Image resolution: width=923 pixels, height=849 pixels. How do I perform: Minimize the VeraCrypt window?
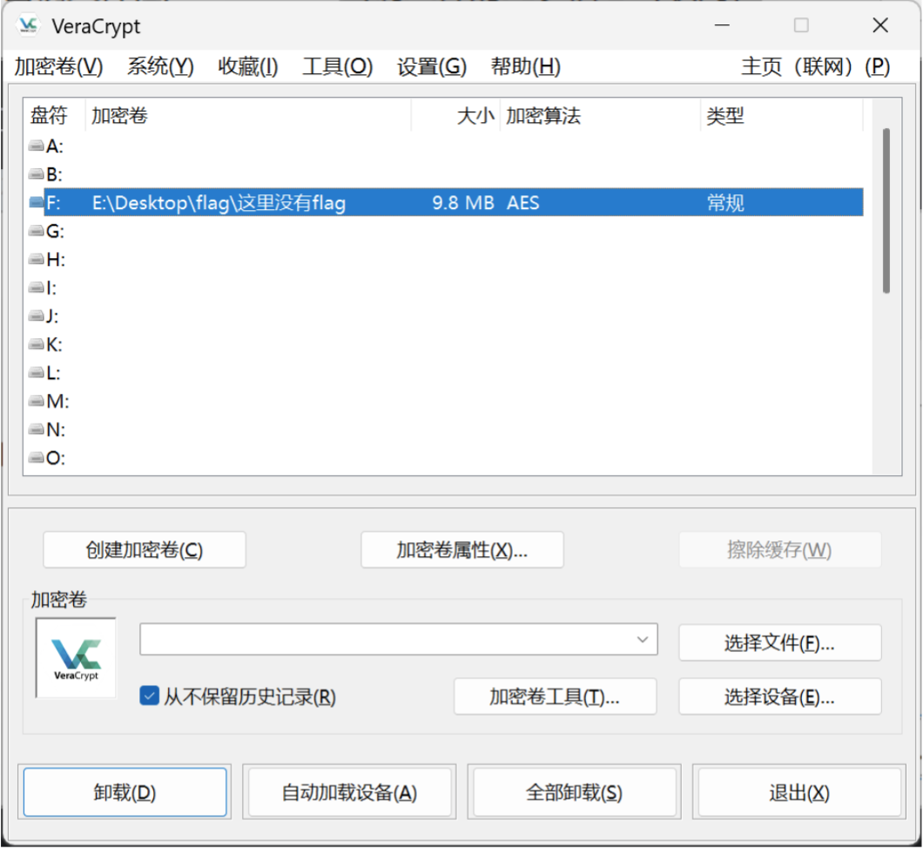tap(722, 25)
